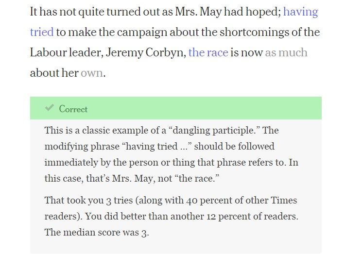Screen dimensions: 345x254
Task: Select the words "about her" in the last line
Action: [x=54, y=73]
